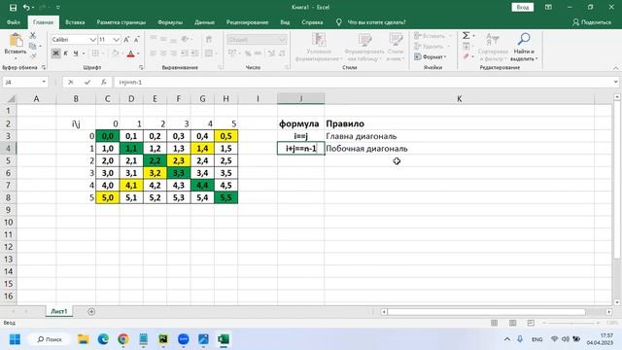The height and width of the screenshot is (350, 622).
Task: Click the Fill down icon under AutoSum
Action: click(x=466, y=46)
